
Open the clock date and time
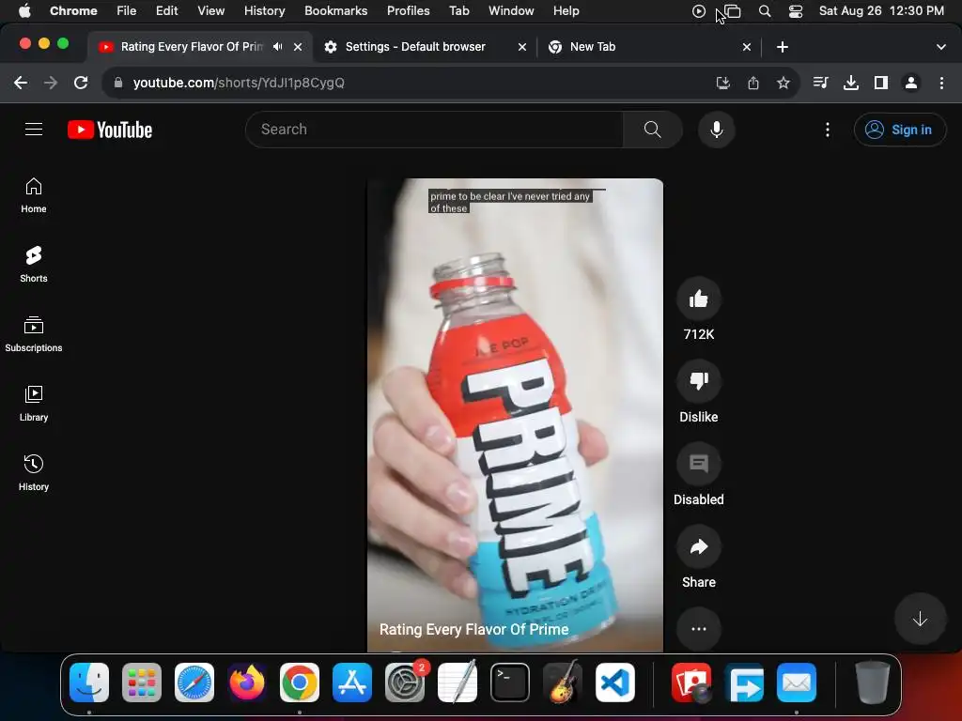881,10
